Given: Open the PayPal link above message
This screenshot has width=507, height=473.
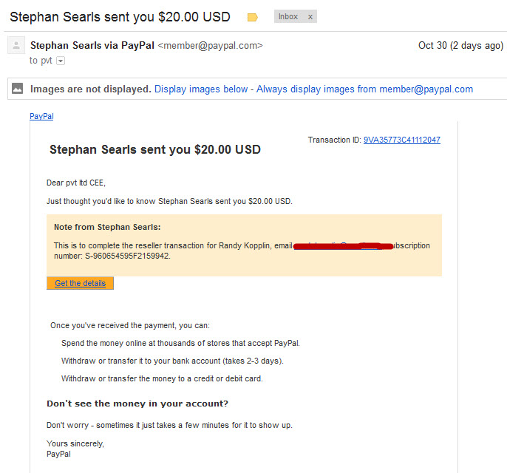Looking at the screenshot, I should coord(41,116).
